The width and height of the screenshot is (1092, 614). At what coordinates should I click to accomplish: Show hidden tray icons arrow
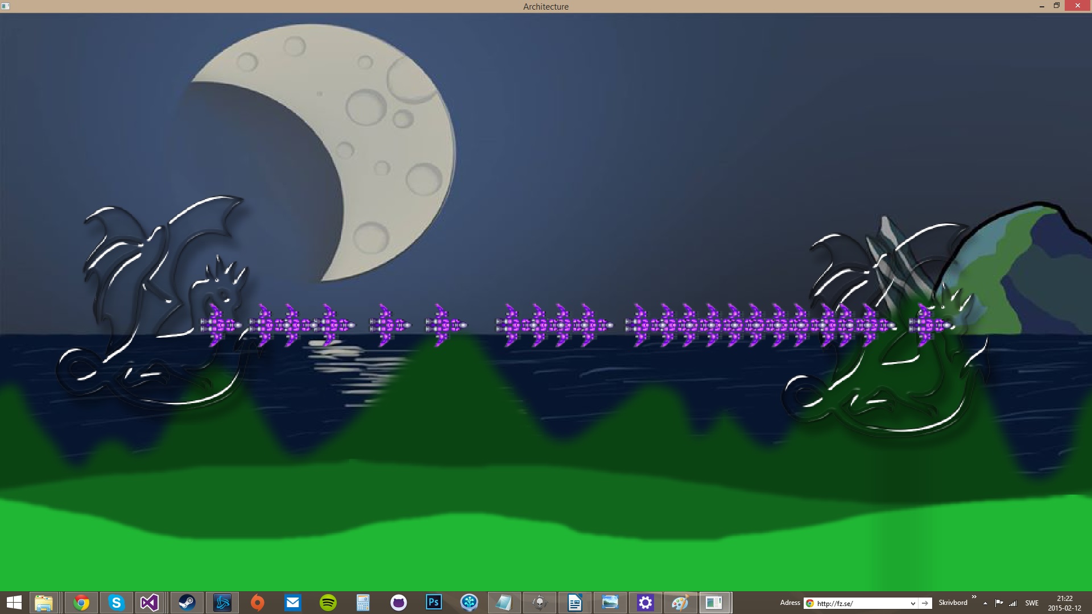click(x=985, y=603)
